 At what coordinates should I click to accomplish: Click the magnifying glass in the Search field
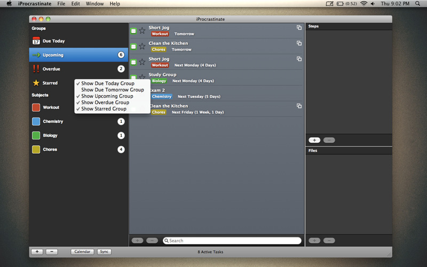(167, 241)
